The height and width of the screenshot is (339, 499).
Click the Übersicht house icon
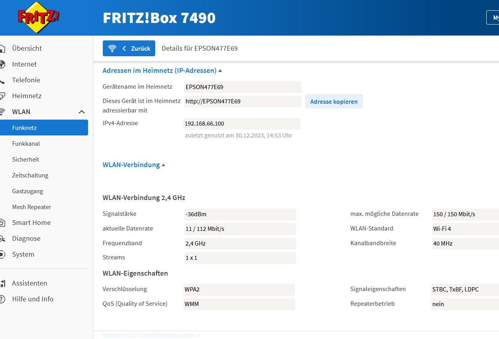2,48
